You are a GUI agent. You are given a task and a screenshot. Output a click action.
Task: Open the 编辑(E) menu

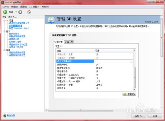[15, 7]
